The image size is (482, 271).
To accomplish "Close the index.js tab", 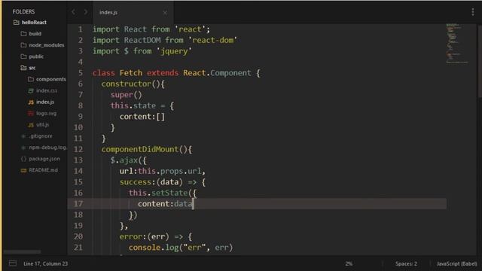I will click(165, 13).
